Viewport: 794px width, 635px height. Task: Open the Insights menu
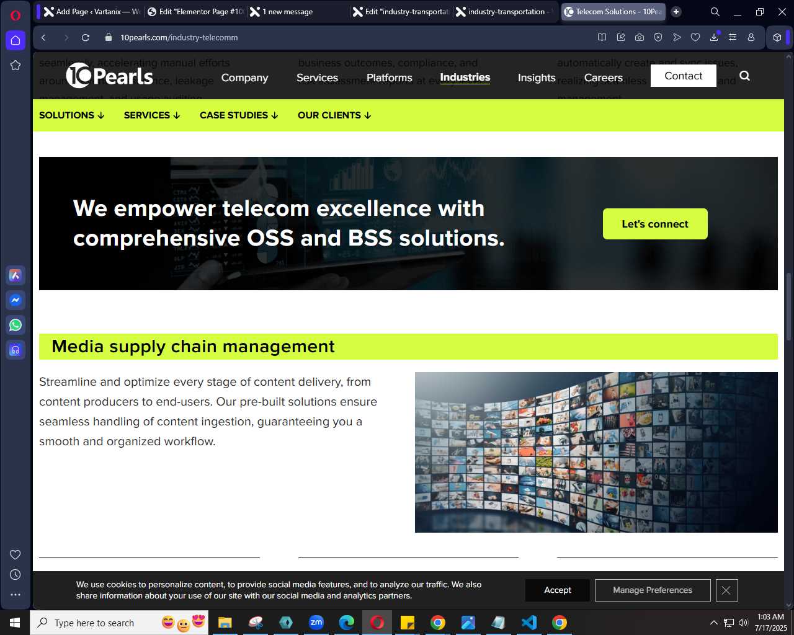pyautogui.click(x=537, y=78)
